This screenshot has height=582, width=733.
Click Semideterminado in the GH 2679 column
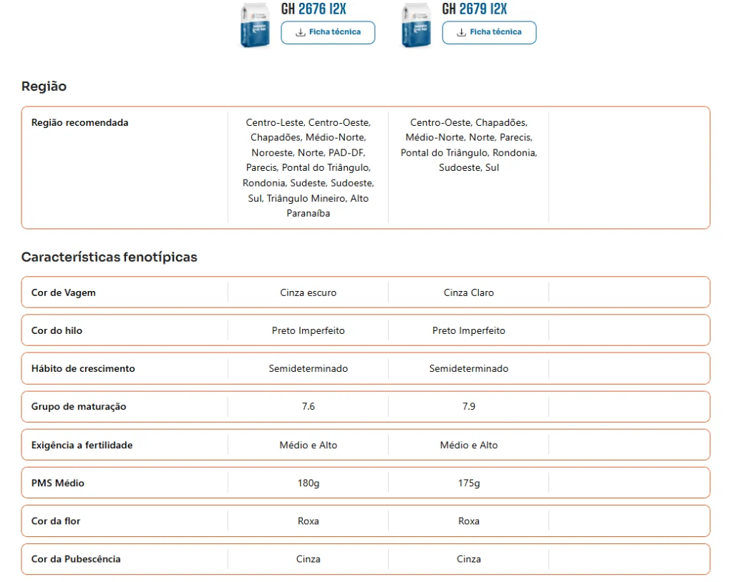tap(469, 368)
